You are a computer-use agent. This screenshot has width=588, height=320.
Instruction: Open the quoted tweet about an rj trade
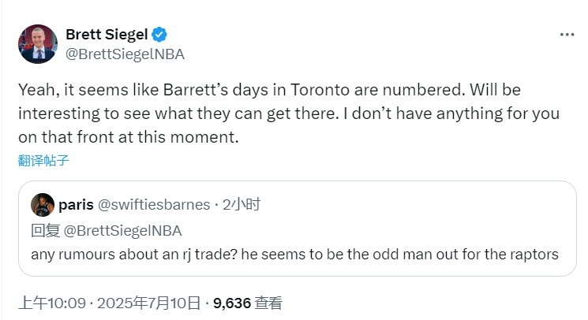tap(294, 255)
